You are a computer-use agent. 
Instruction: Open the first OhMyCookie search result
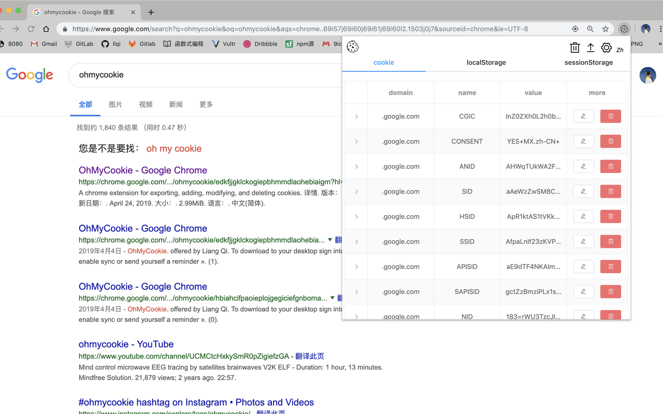pos(142,170)
